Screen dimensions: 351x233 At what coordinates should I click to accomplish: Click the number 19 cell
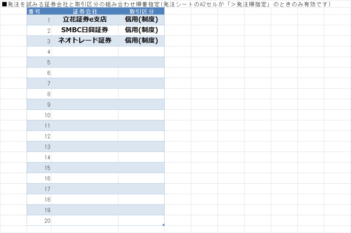tap(39, 210)
